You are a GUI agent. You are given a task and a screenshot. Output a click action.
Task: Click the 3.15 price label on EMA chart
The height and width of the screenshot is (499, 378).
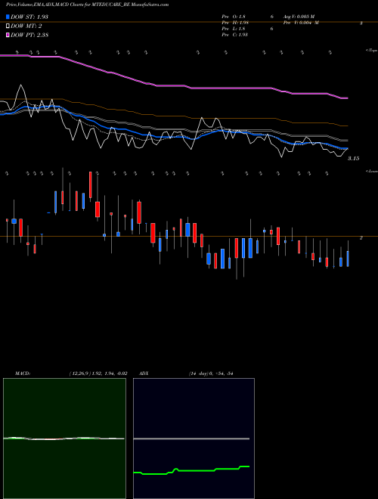353,159
